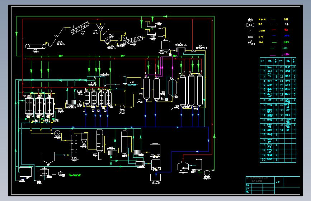This screenshot has width=311, height=201.
Task: Select the upper cylindrical storage tank at the lower center
Action: tap(155, 150)
